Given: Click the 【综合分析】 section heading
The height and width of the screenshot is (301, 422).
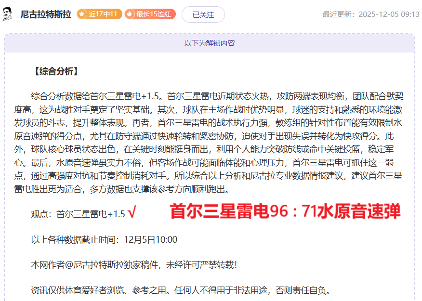Looking at the screenshot, I should click(54, 71).
